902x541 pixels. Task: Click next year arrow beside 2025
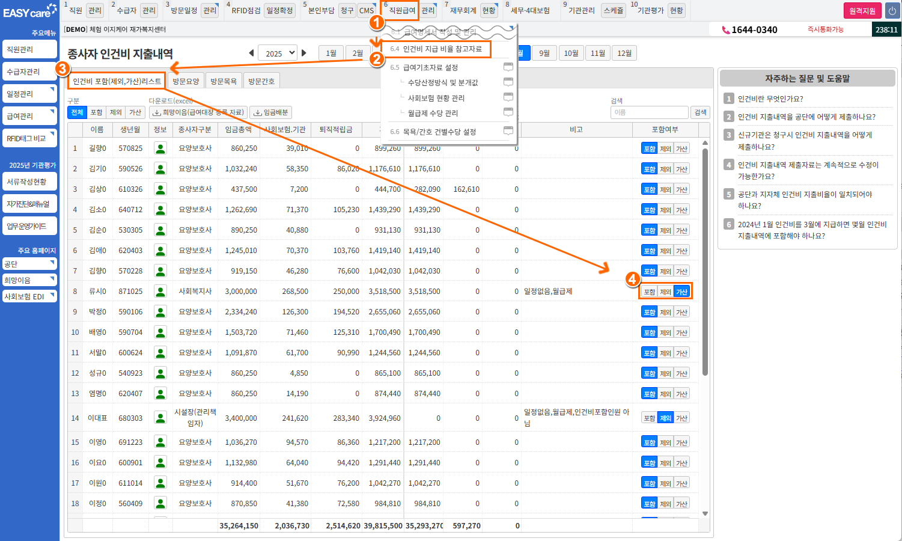tap(304, 53)
